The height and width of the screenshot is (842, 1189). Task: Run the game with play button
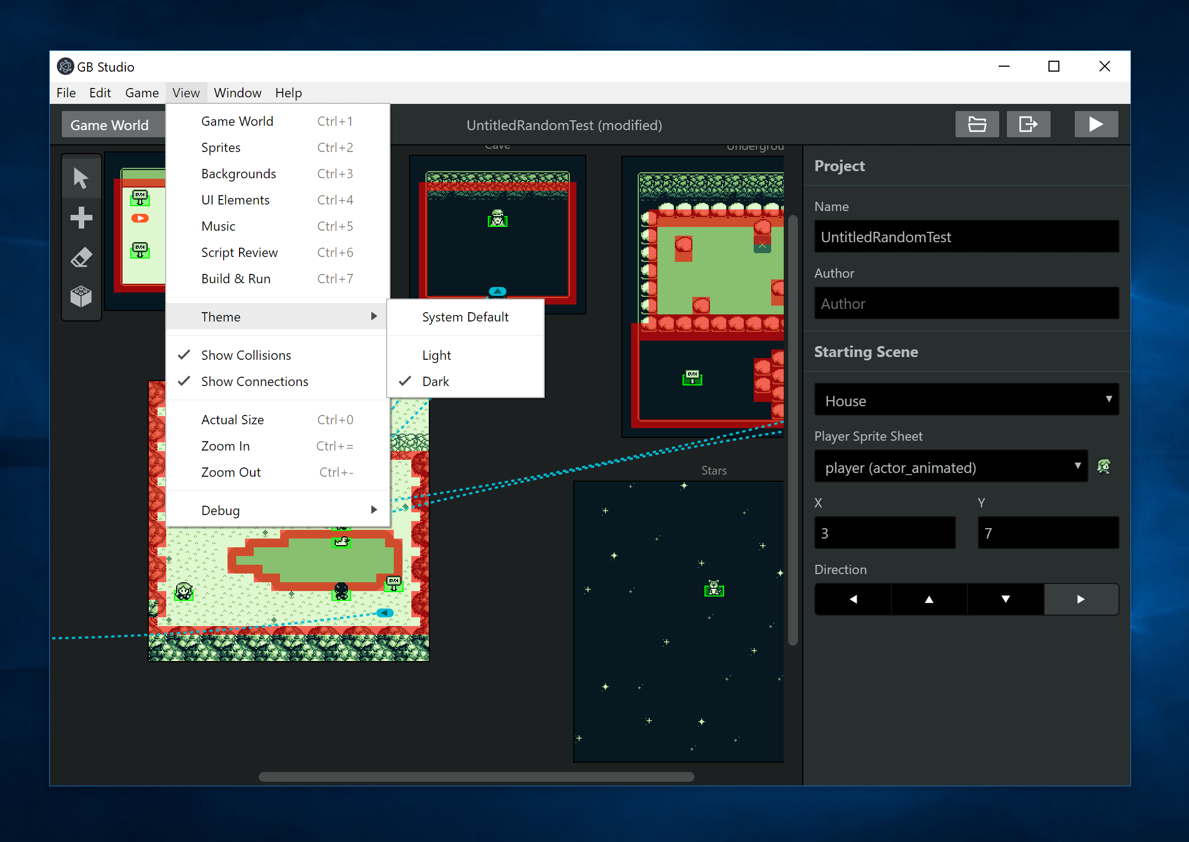(x=1096, y=125)
